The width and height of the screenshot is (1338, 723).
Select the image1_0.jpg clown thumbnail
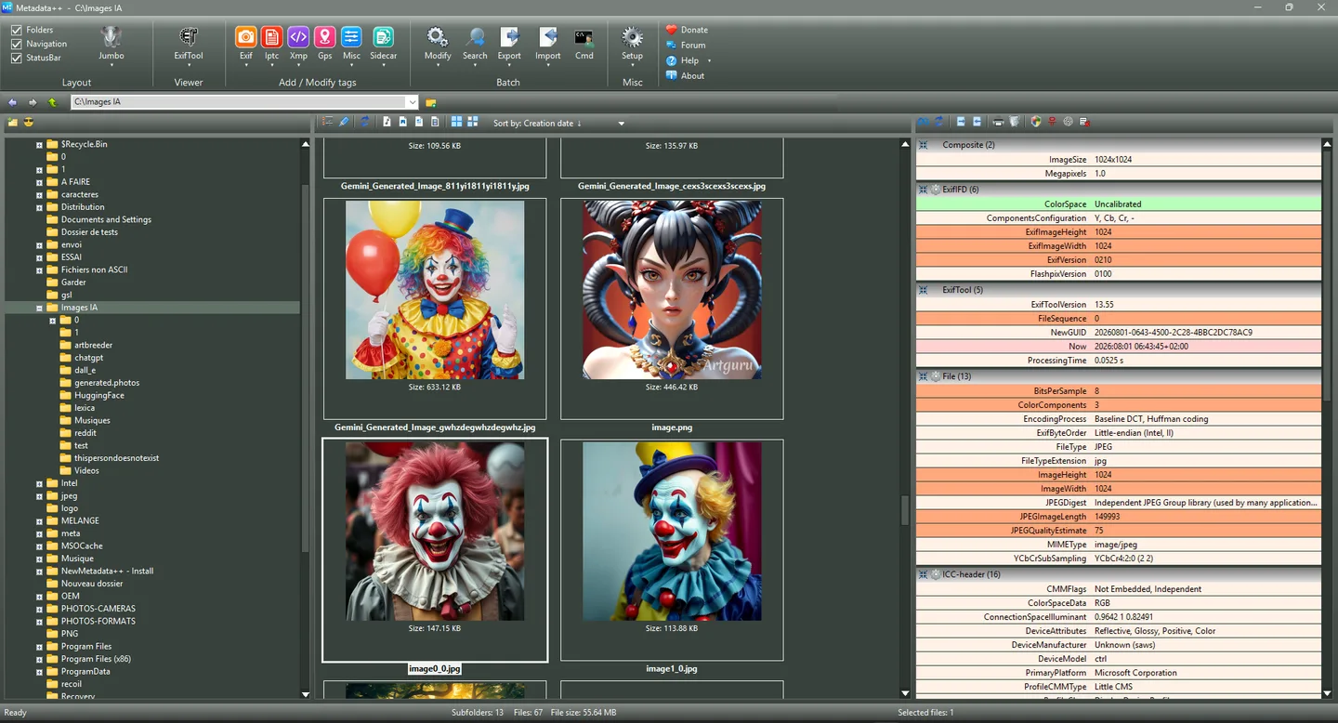click(x=672, y=532)
